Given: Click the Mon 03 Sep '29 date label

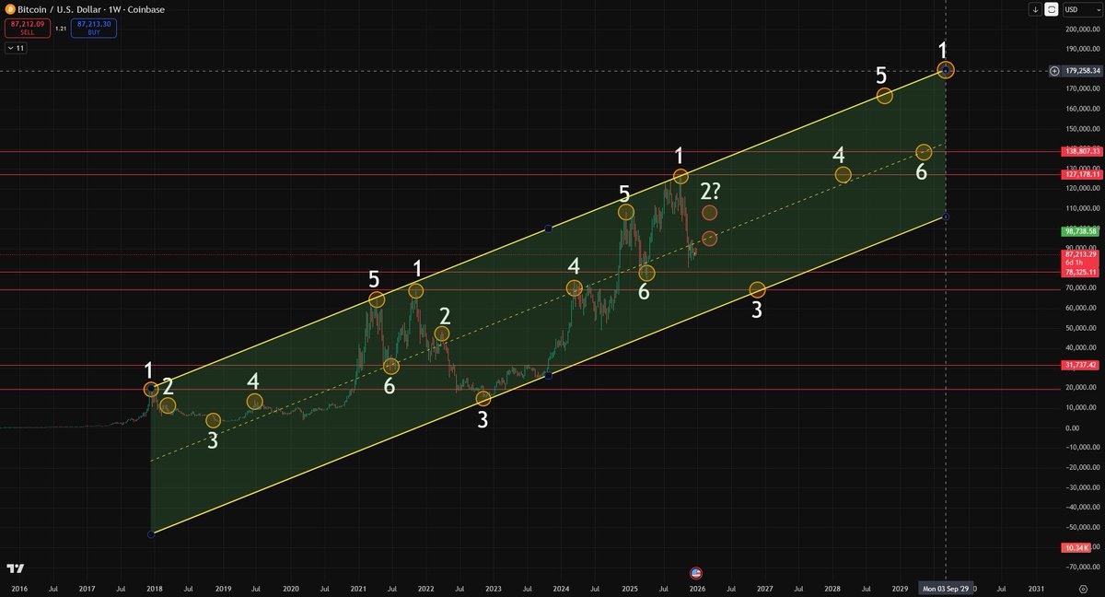Looking at the screenshot, I should 946,587.
